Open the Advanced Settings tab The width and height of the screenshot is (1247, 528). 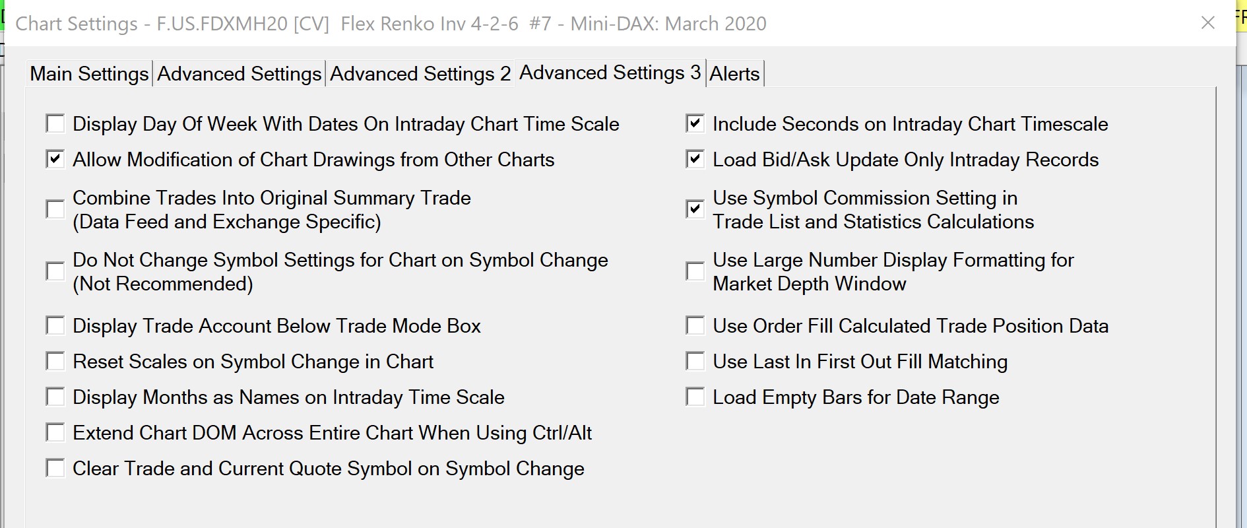[x=240, y=74]
